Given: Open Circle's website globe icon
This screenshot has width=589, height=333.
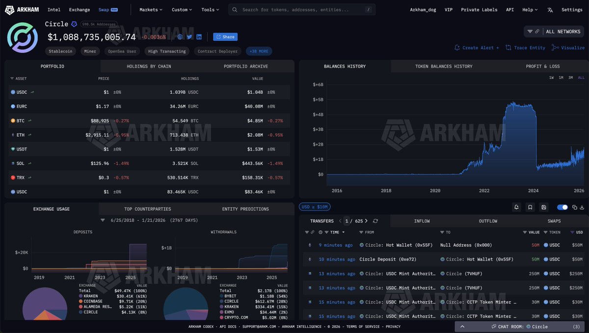Looking at the screenshot, I should click(180, 37).
